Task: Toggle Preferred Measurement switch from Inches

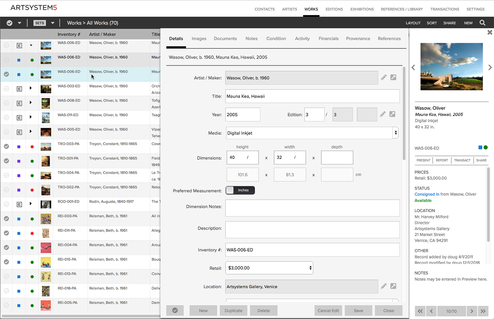Action: pos(240,190)
